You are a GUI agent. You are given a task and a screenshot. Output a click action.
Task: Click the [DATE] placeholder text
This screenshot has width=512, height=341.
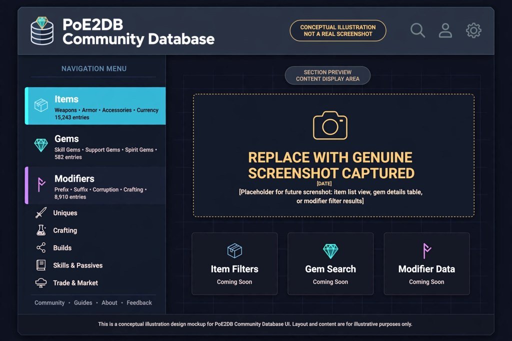coord(324,184)
